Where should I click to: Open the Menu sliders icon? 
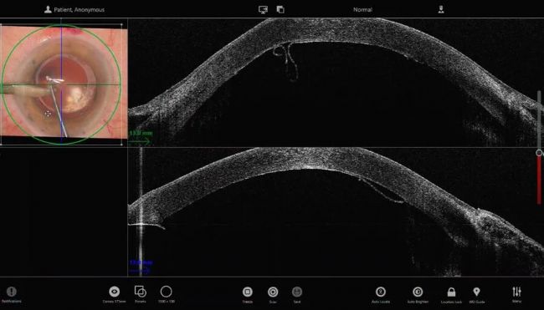click(x=516, y=292)
